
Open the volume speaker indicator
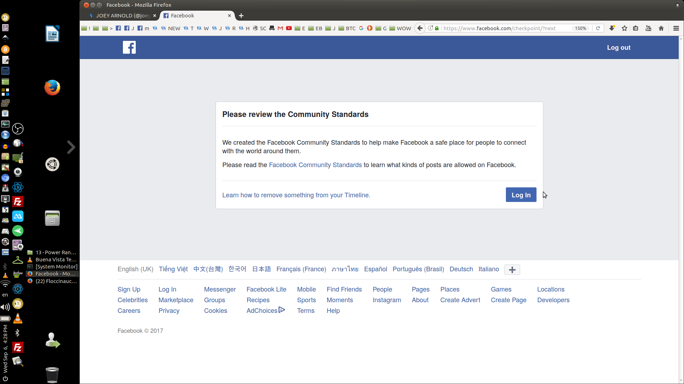[5, 307]
